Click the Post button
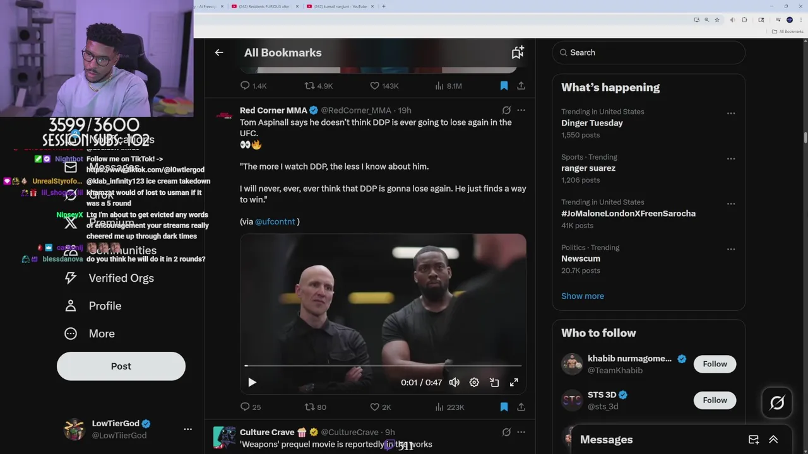The image size is (808, 454). [x=121, y=366]
